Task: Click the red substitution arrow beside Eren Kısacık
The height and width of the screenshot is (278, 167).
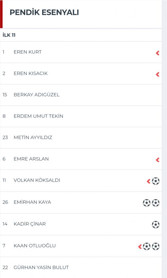Action: pos(158,74)
